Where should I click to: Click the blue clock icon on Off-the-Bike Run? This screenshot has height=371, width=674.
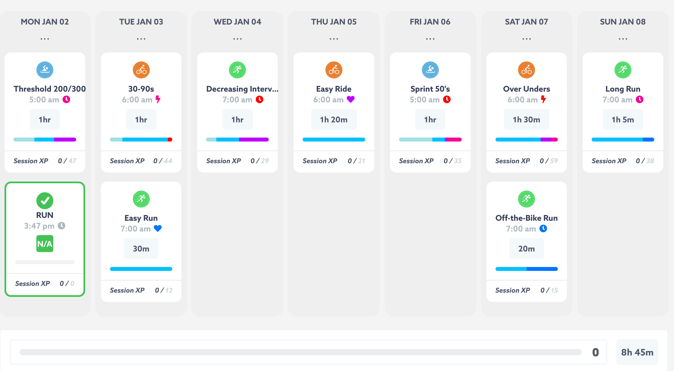pos(543,228)
